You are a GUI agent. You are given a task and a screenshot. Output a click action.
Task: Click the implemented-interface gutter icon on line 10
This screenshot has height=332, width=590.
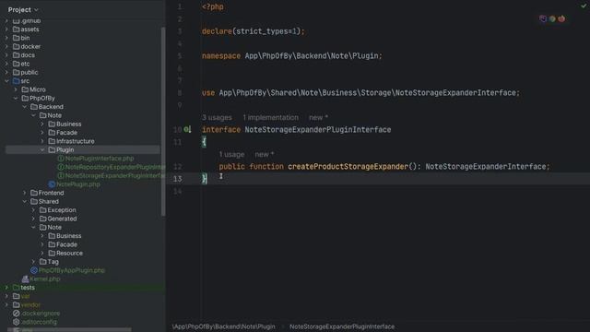187,129
